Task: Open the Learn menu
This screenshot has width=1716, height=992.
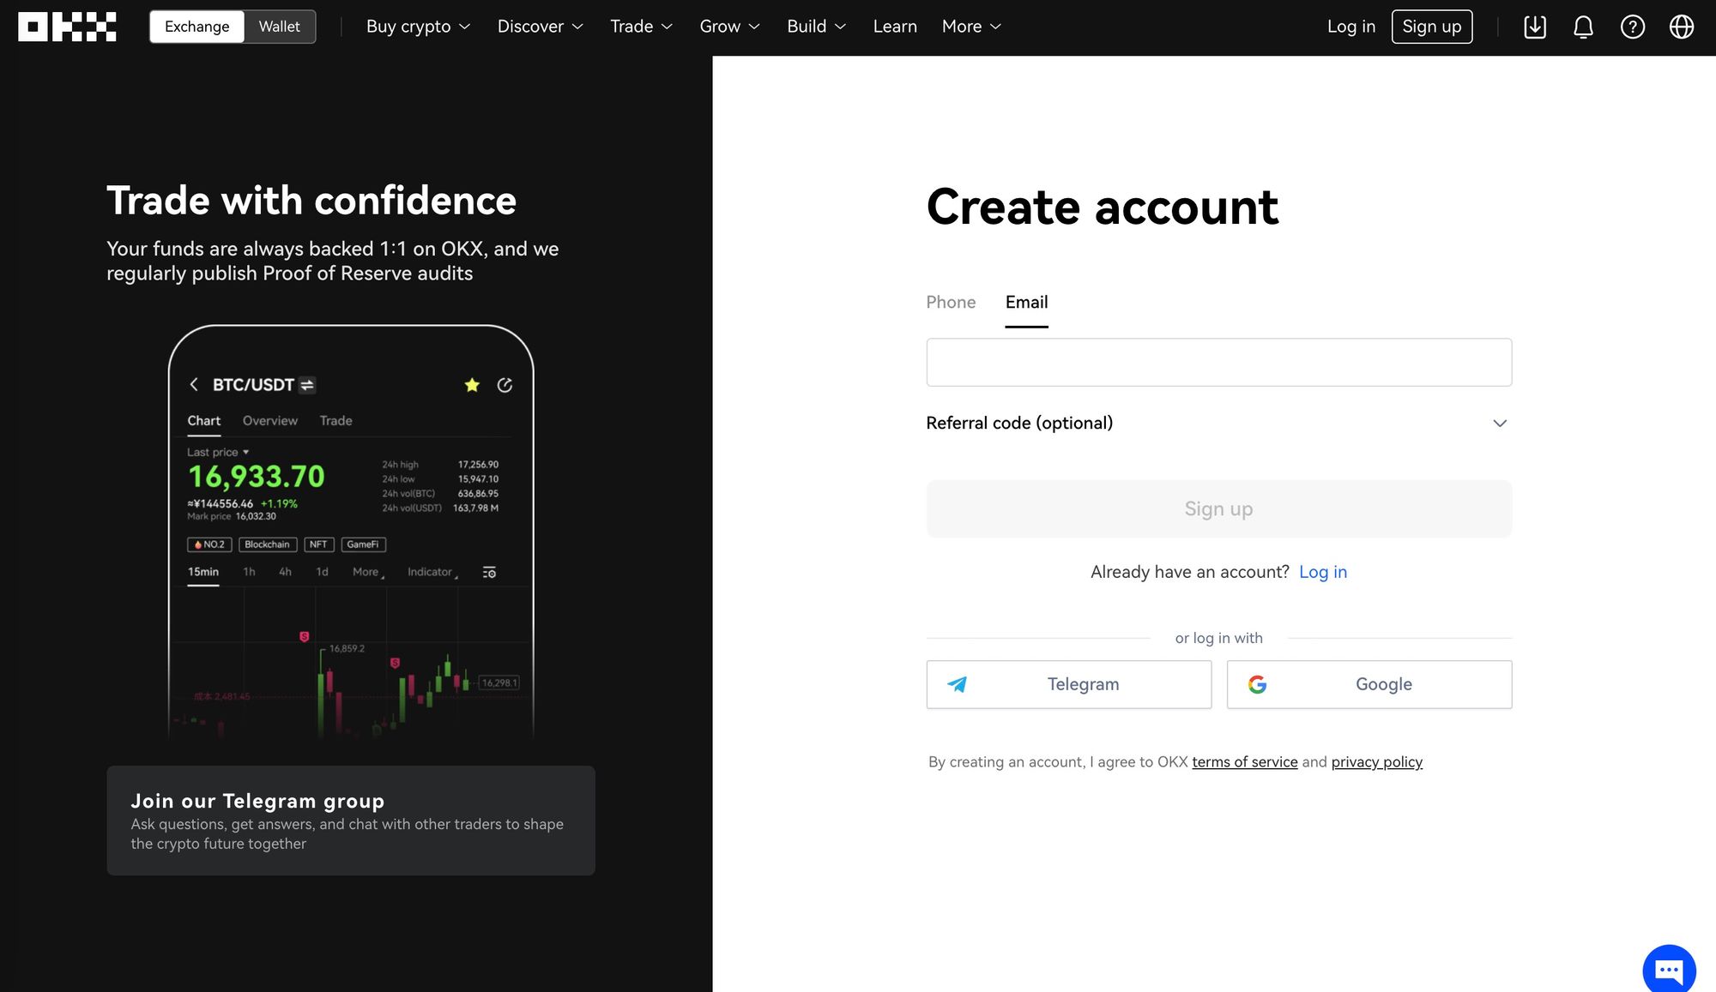Action: click(x=895, y=27)
